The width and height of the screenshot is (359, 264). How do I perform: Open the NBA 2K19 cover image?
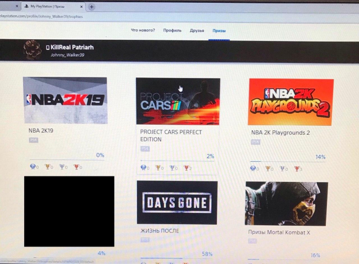coord(66,101)
